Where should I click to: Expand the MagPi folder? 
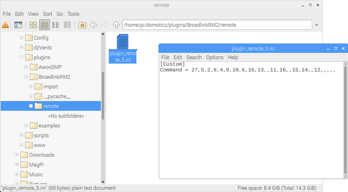pyautogui.click(x=17, y=165)
